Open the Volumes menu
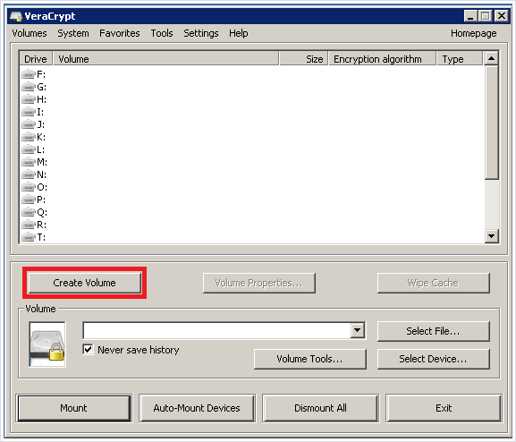The height and width of the screenshot is (442, 516). tap(30, 33)
